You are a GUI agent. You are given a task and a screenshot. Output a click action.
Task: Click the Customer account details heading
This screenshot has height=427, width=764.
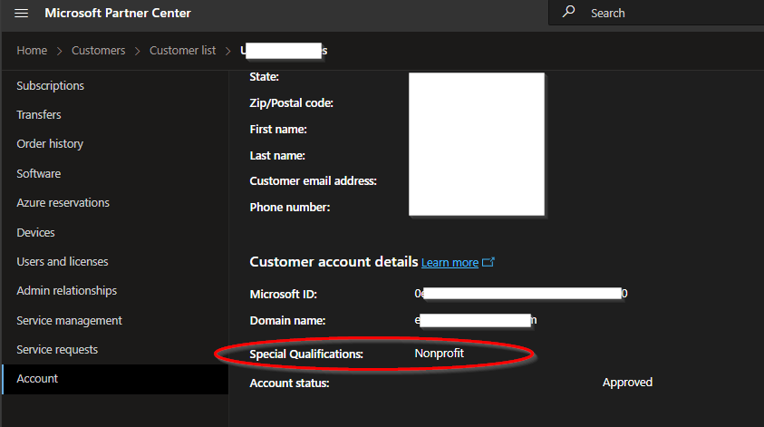[x=334, y=262]
